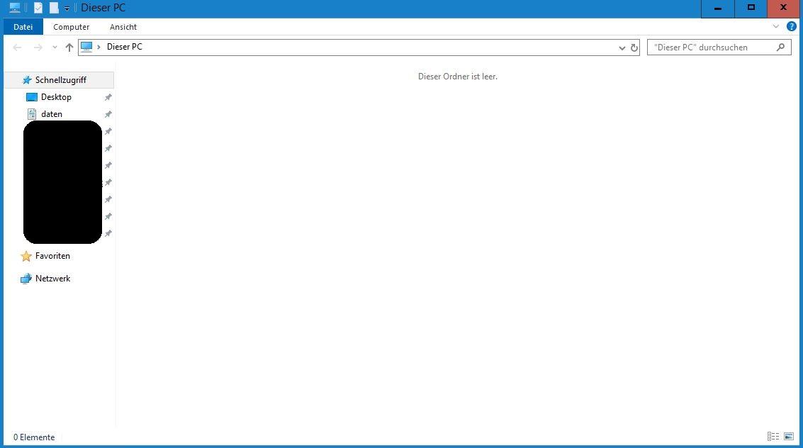Select Favoriten in navigation pane
The width and height of the screenshot is (803, 448).
52,256
